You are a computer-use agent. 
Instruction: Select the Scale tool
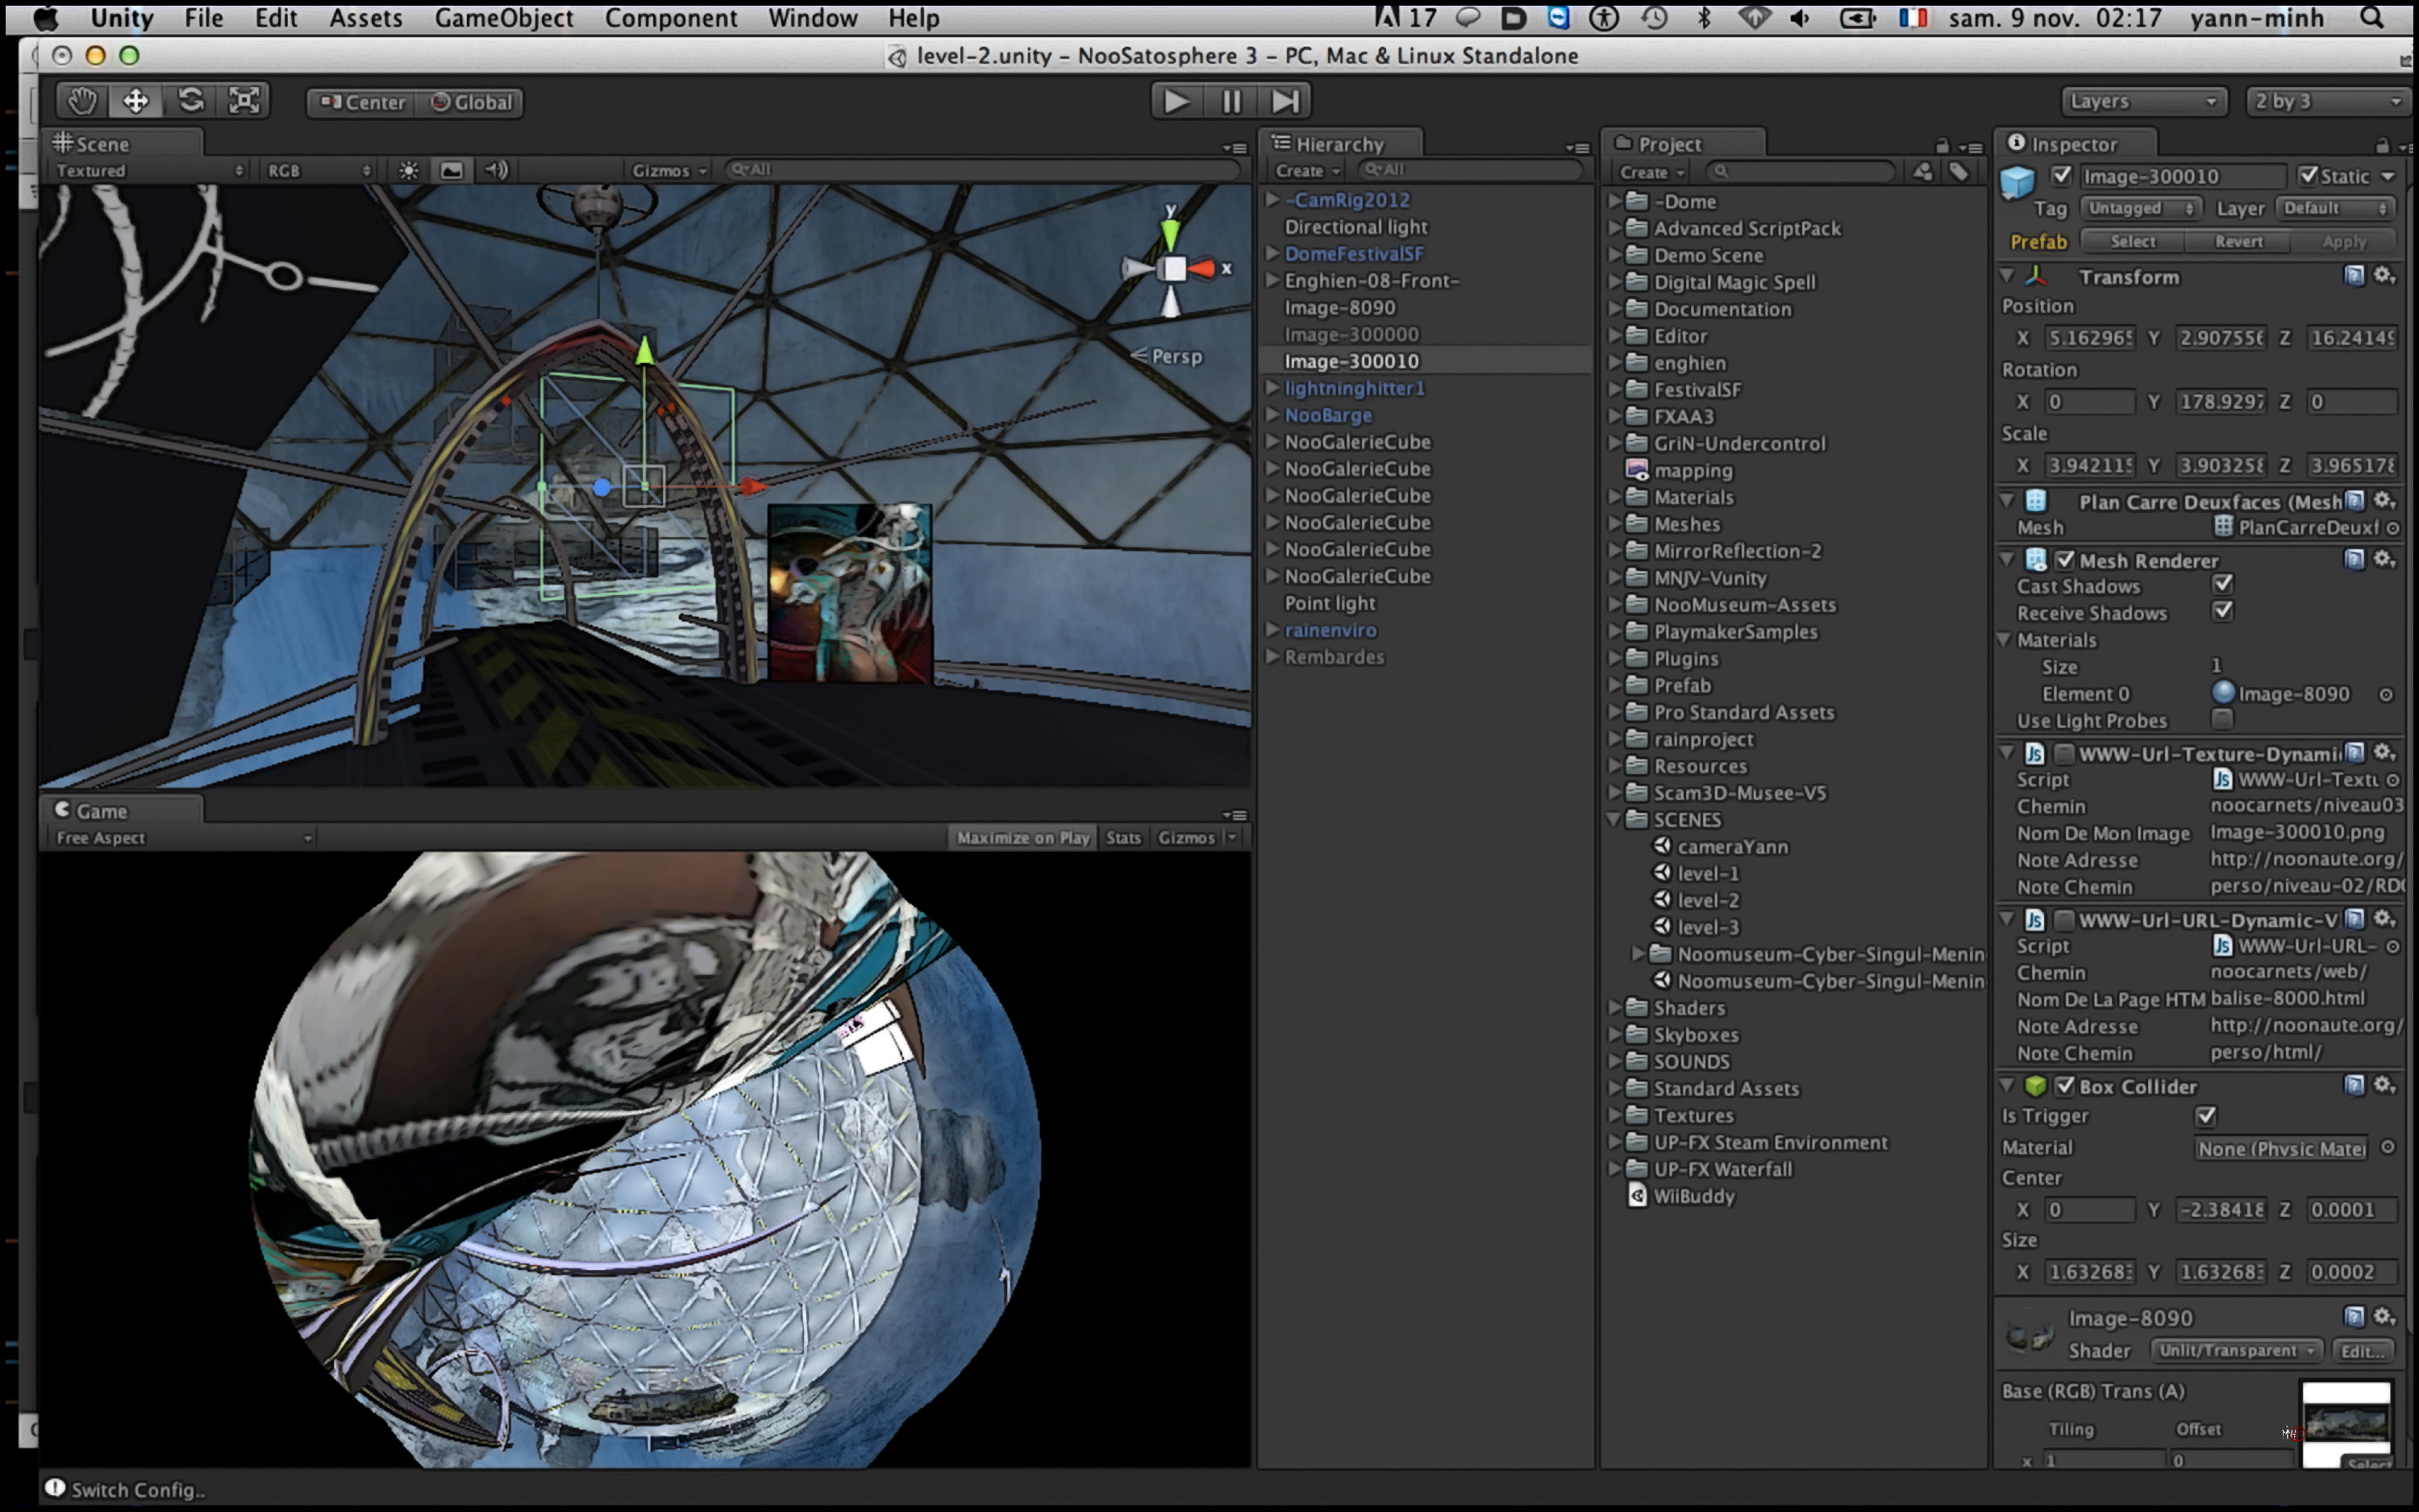[x=244, y=101]
